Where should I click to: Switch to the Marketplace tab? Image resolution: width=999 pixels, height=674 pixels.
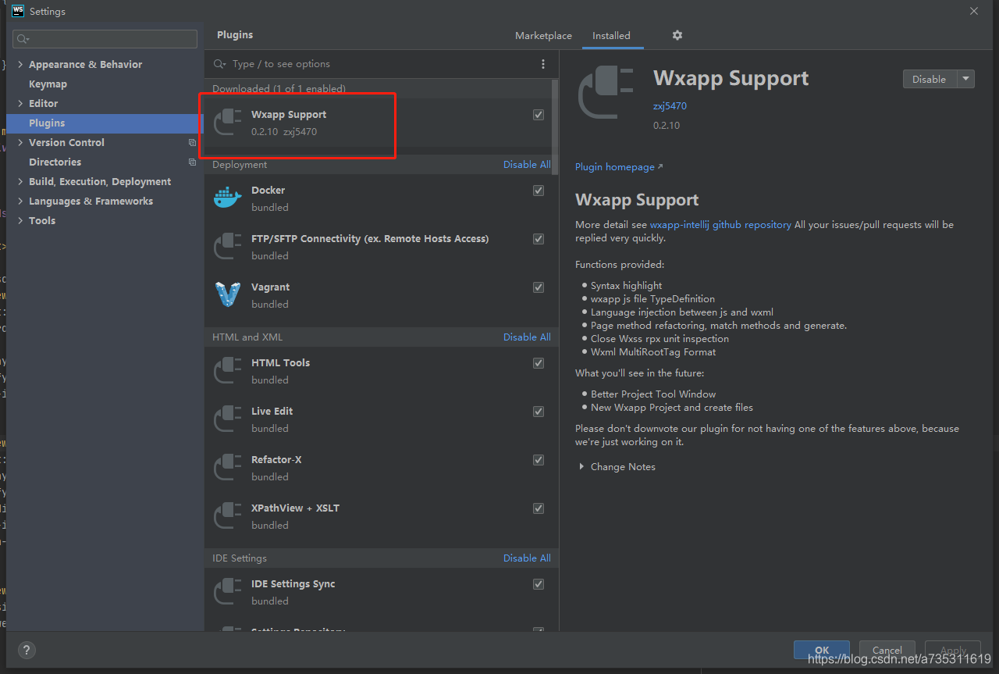coord(543,36)
